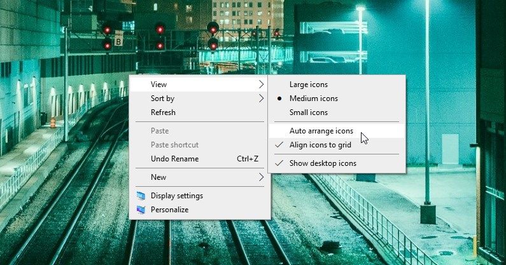Expand the arrow next to View

[x=261, y=85]
